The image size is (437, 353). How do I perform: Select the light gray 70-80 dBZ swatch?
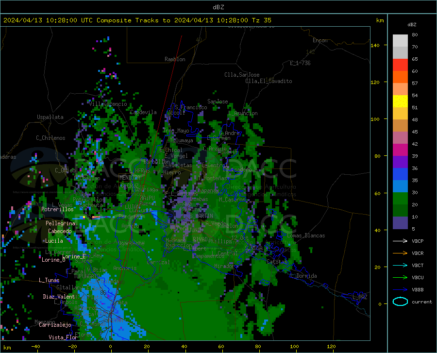[x=400, y=41]
